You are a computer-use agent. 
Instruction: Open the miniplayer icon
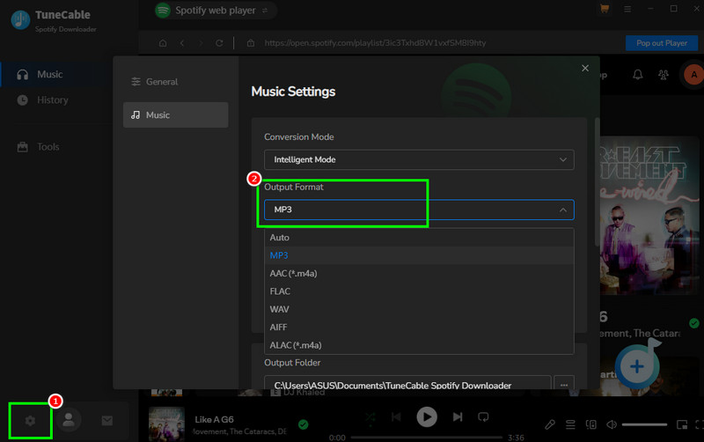point(682,424)
